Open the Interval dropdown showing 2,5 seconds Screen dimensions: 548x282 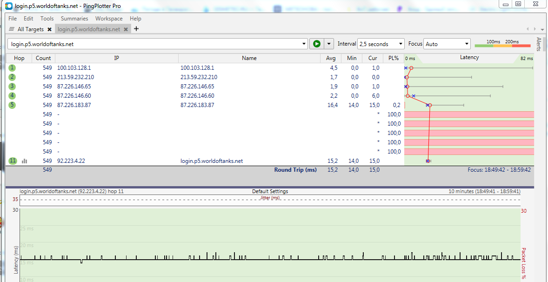[x=381, y=44]
